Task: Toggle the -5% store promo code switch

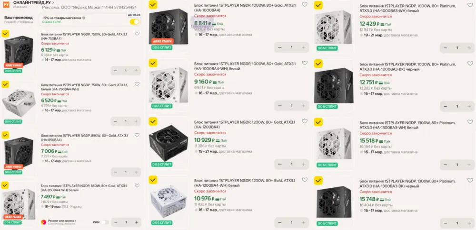Action: coord(134,21)
